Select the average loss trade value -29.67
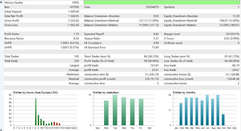 (x=235, y=70)
